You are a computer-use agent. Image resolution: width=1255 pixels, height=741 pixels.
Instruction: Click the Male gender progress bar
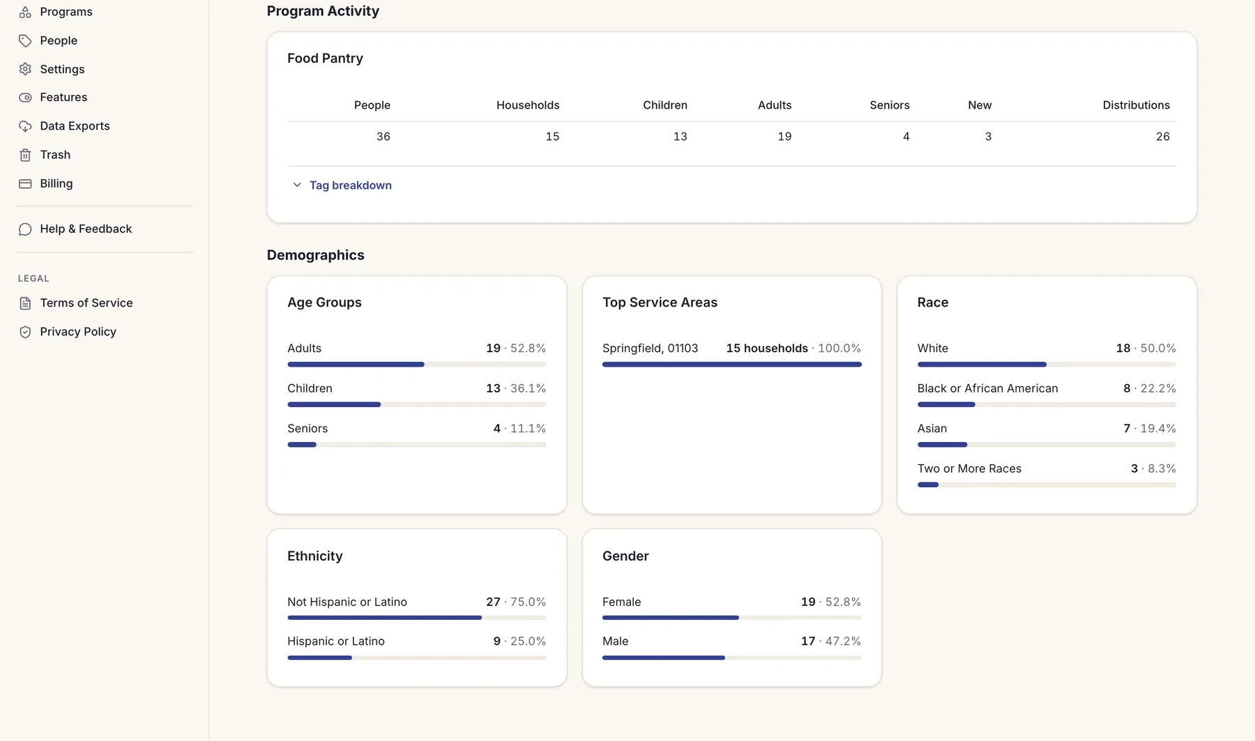click(731, 657)
